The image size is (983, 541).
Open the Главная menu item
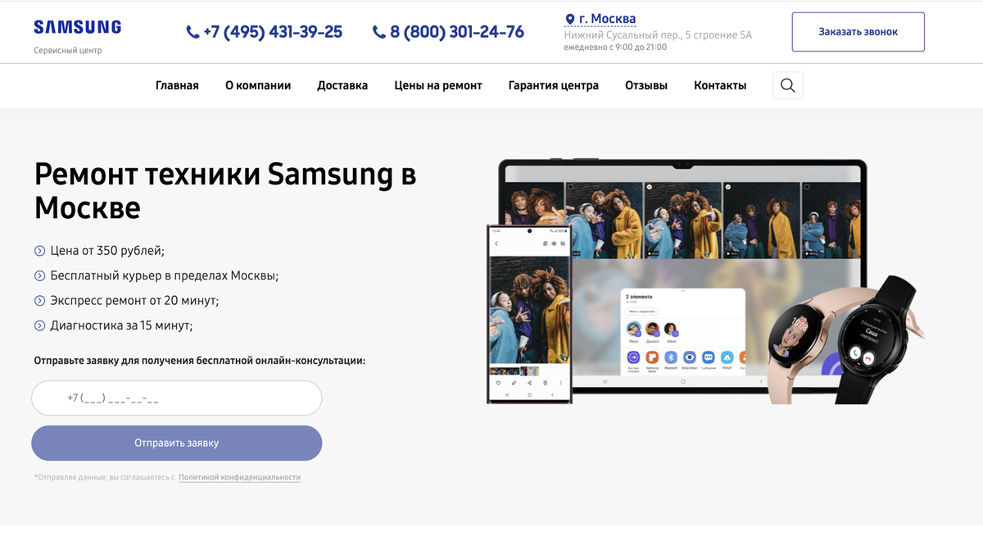[177, 85]
